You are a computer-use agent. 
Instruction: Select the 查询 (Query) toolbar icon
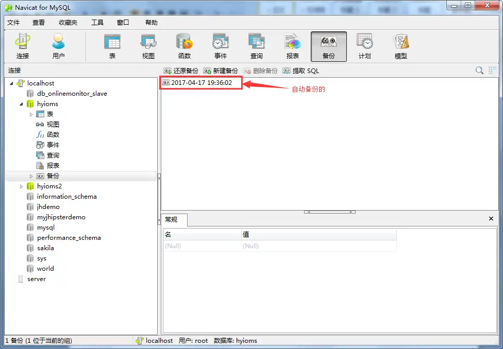pyautogui.click(x=256, y=46)
